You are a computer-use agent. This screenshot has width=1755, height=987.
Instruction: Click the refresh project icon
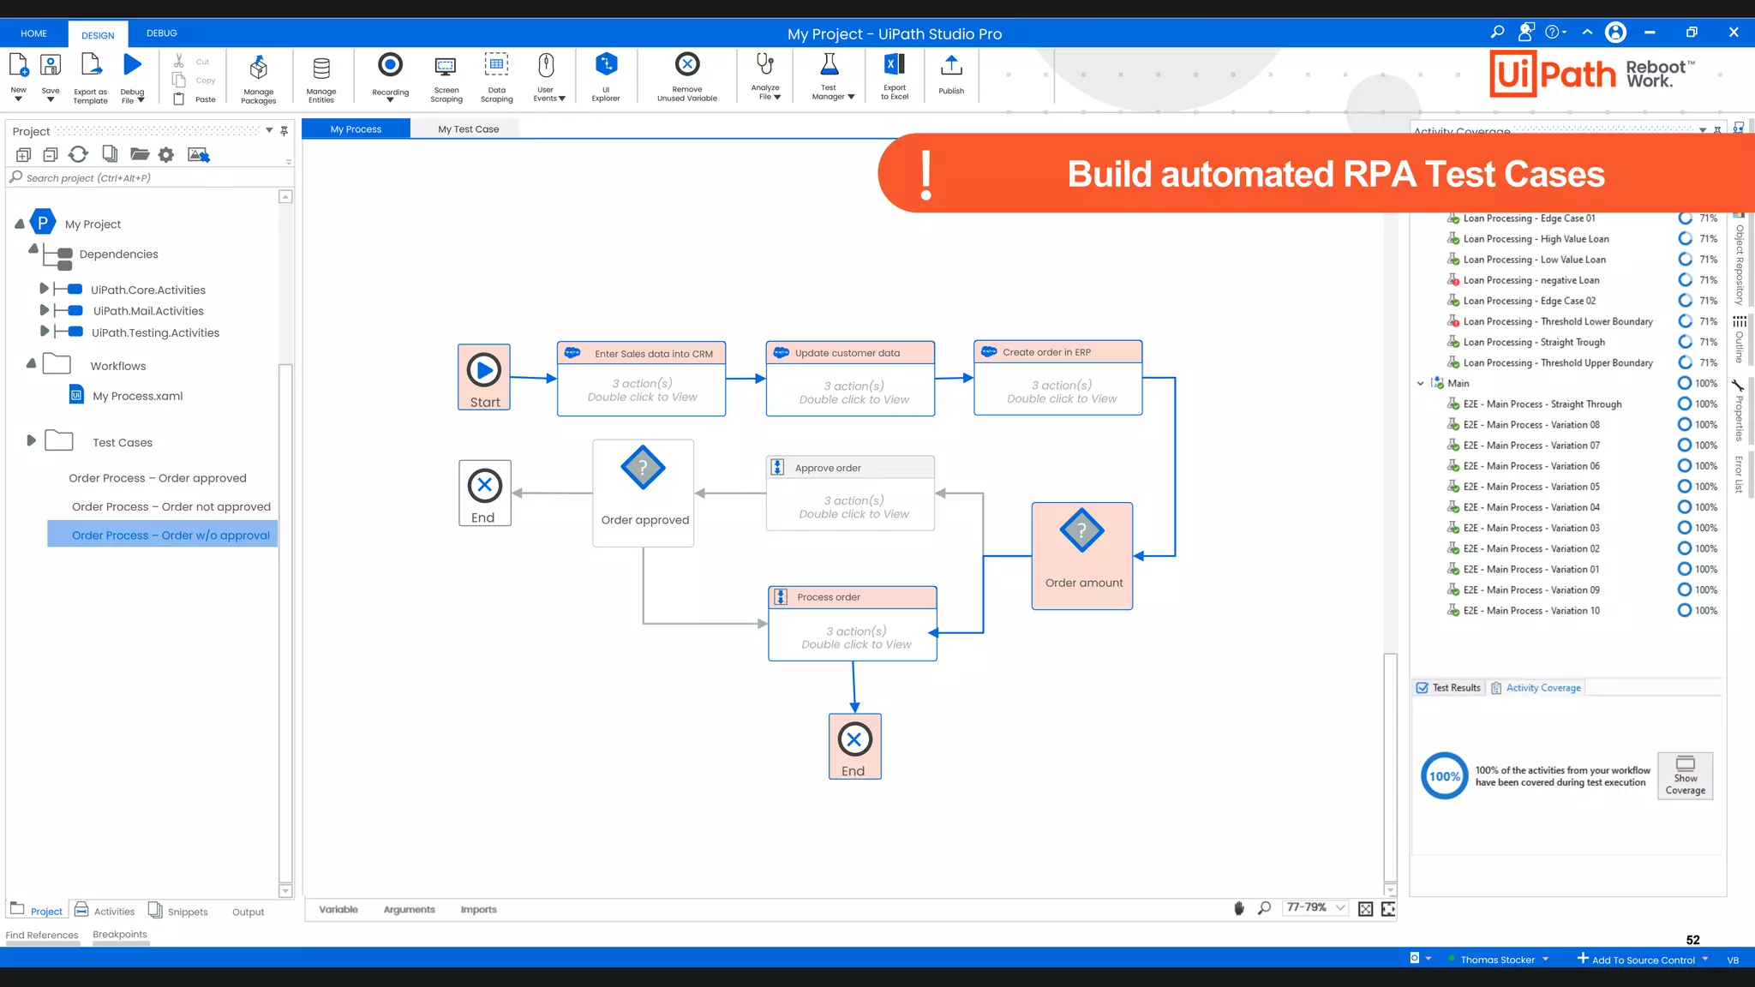click(x=78, y=154)
